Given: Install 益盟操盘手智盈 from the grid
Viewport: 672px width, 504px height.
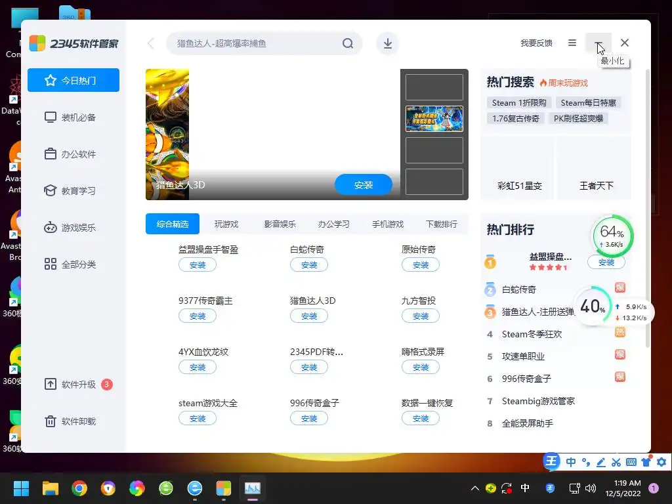Looking at the screenshot, I should (198, 265).
